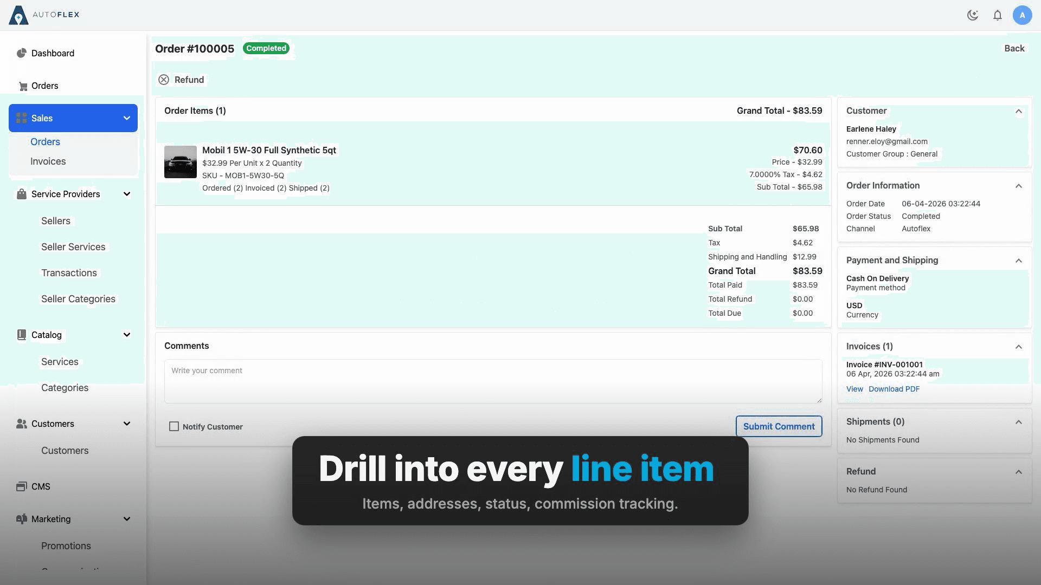The width and height of the screenshot is (1041, 585).
Task: Click the Write your comment field
Action: (x=493, y=381)
